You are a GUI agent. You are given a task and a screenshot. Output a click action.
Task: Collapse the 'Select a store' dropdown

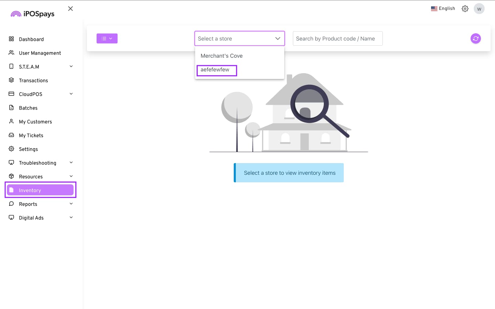pos(277,38)
